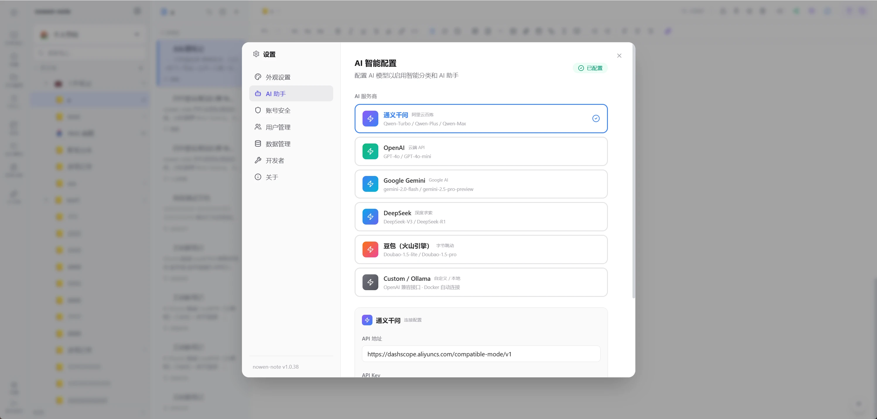
Task: Click the robot icon beside AI 助手
Action: pyautogui.click(x=258, y=94)
